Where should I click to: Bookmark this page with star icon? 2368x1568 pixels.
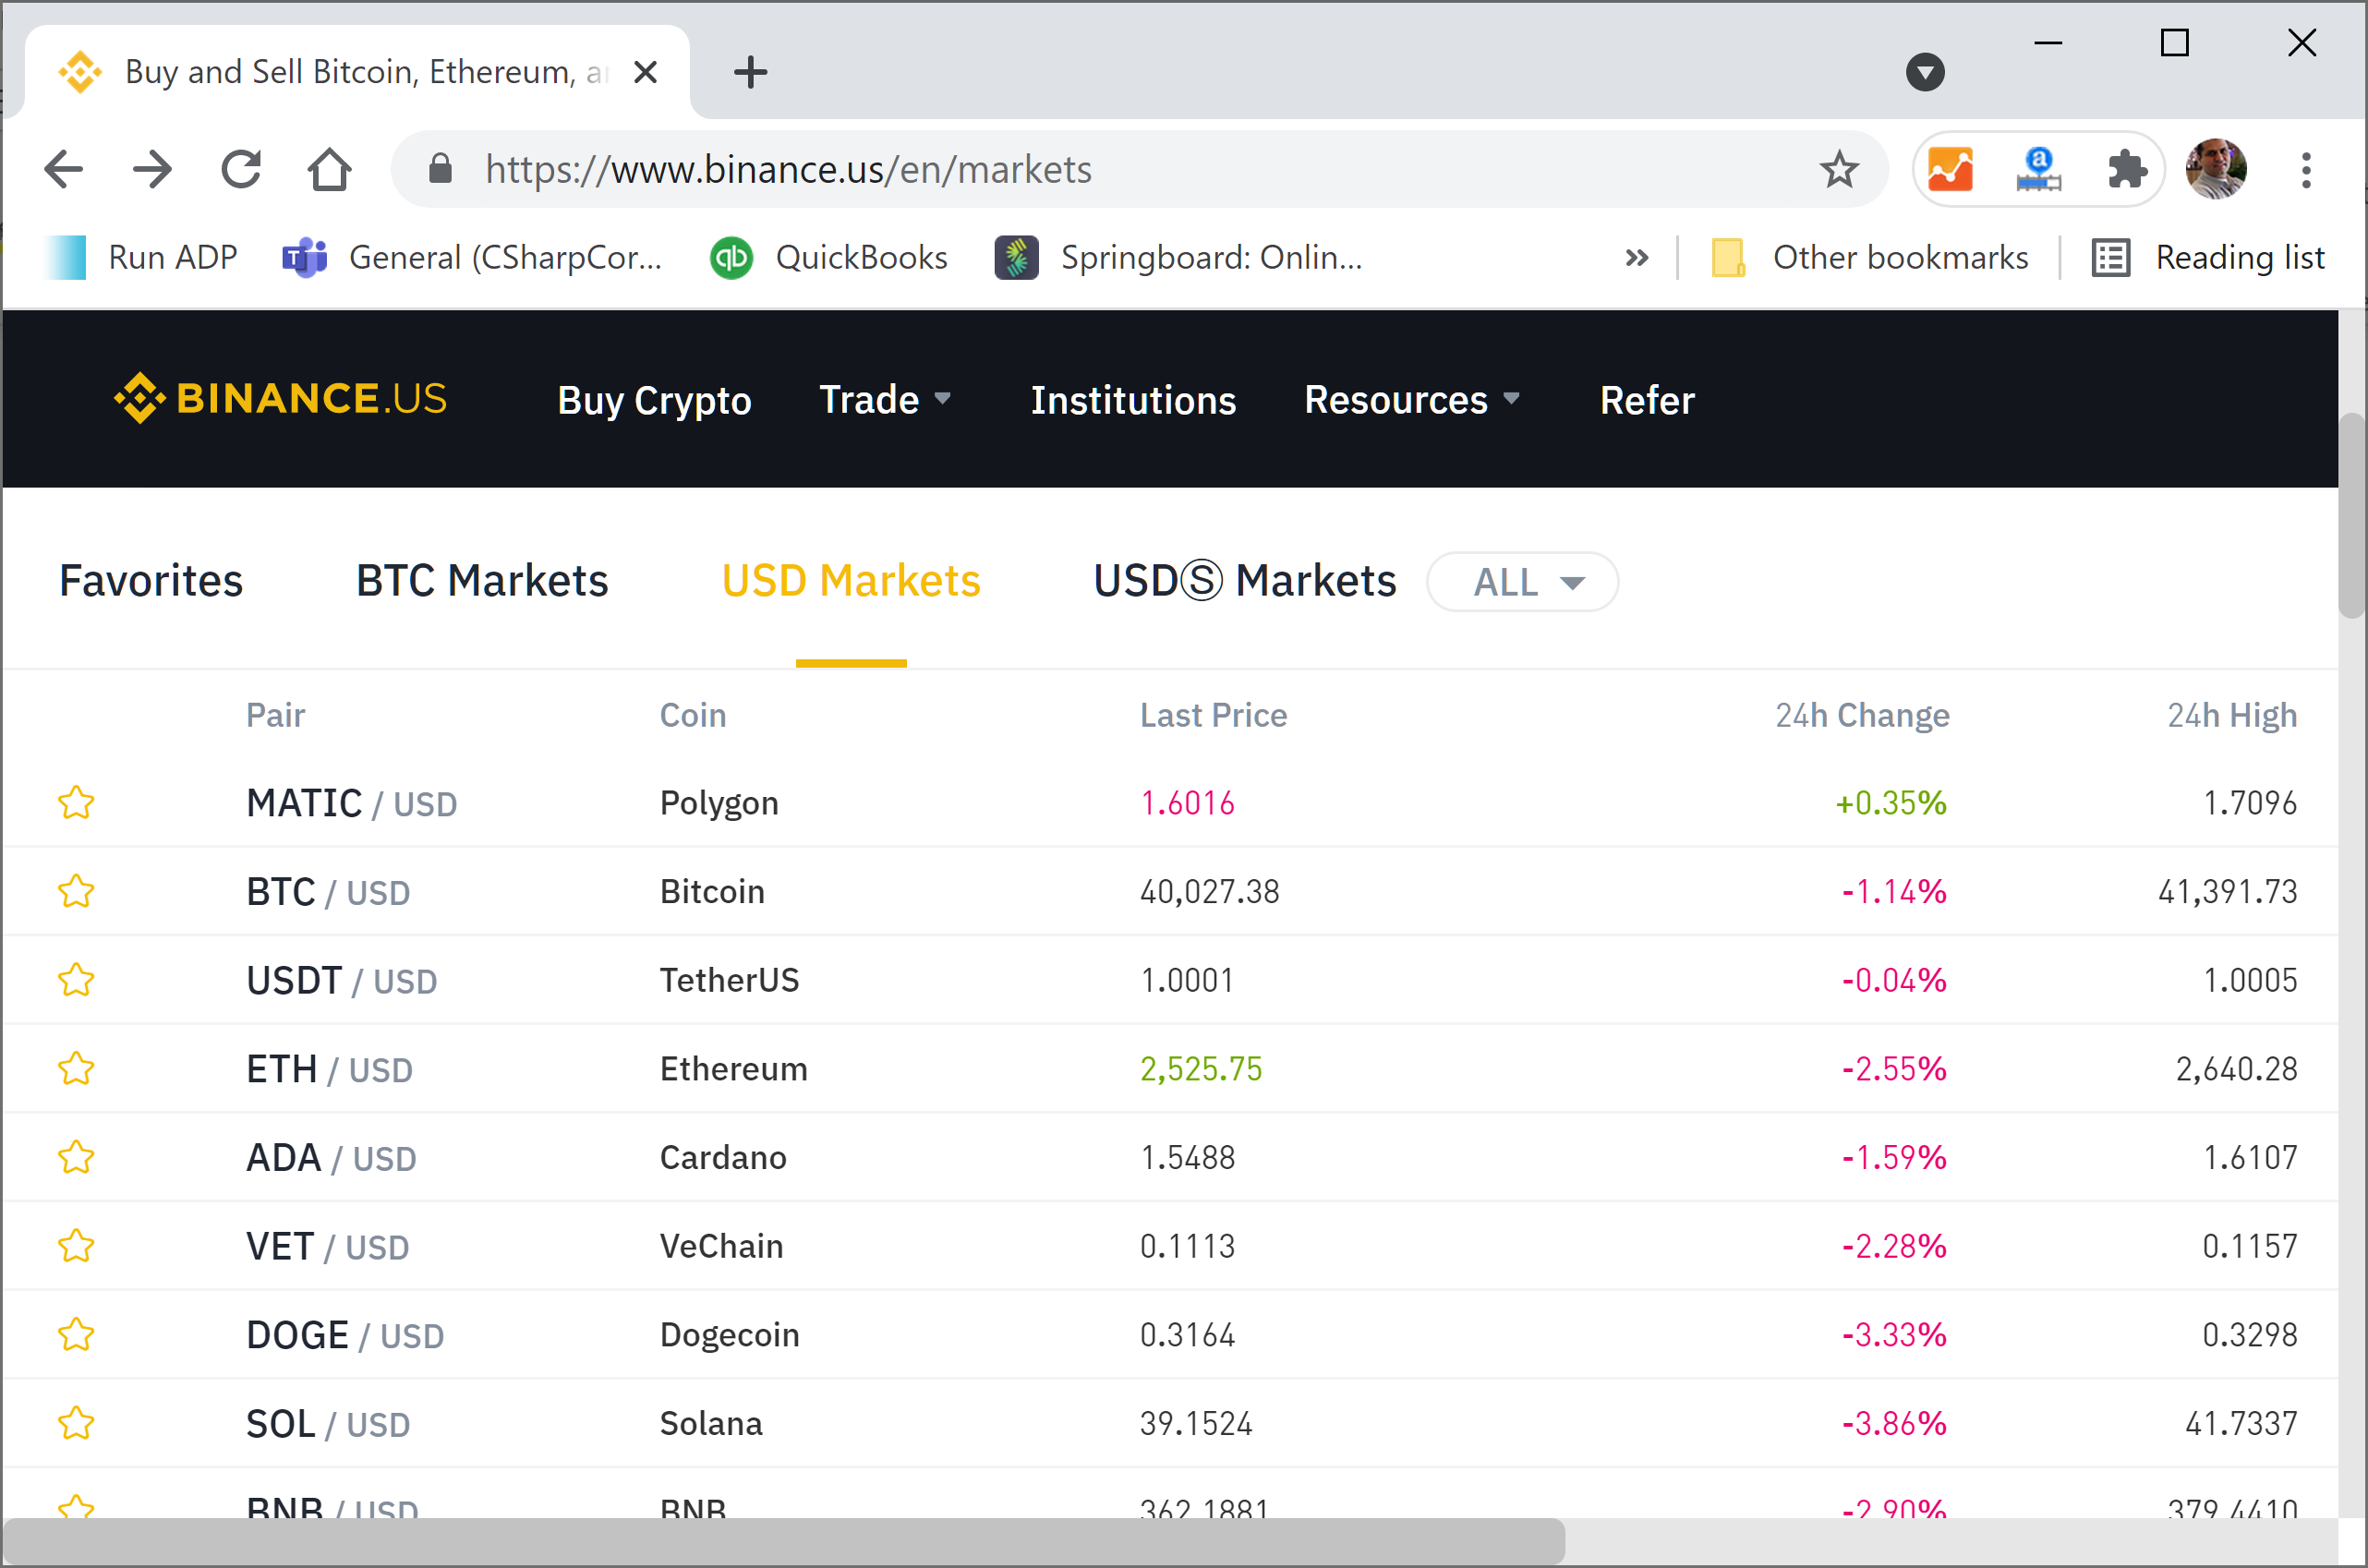[1838, 170]
